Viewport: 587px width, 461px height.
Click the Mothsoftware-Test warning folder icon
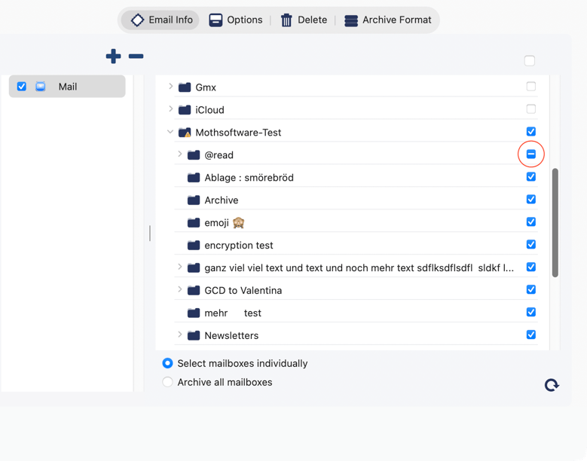click(185, 133)
